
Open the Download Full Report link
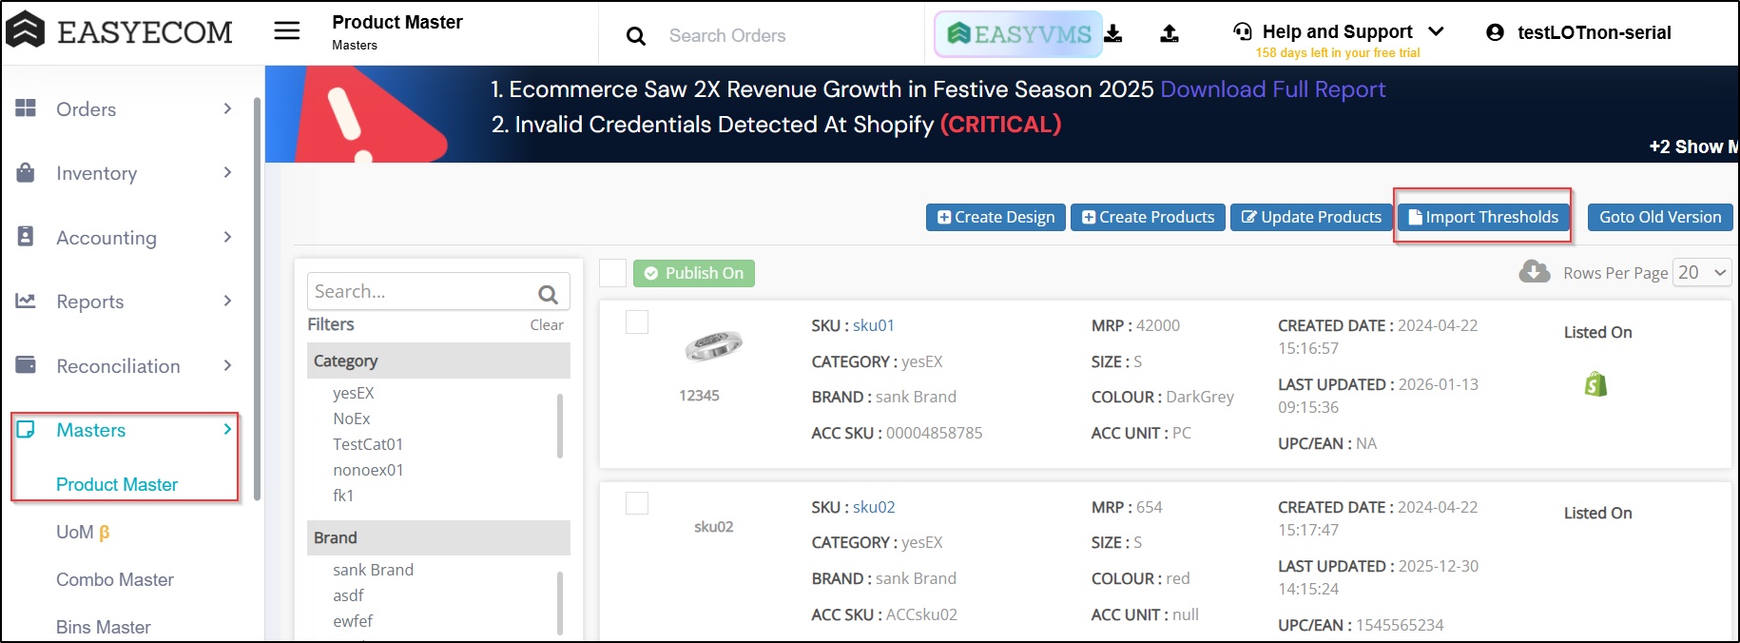[x=1272, y=89]
